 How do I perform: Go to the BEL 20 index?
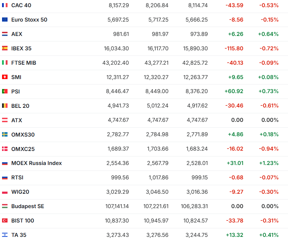pos(20,106)
